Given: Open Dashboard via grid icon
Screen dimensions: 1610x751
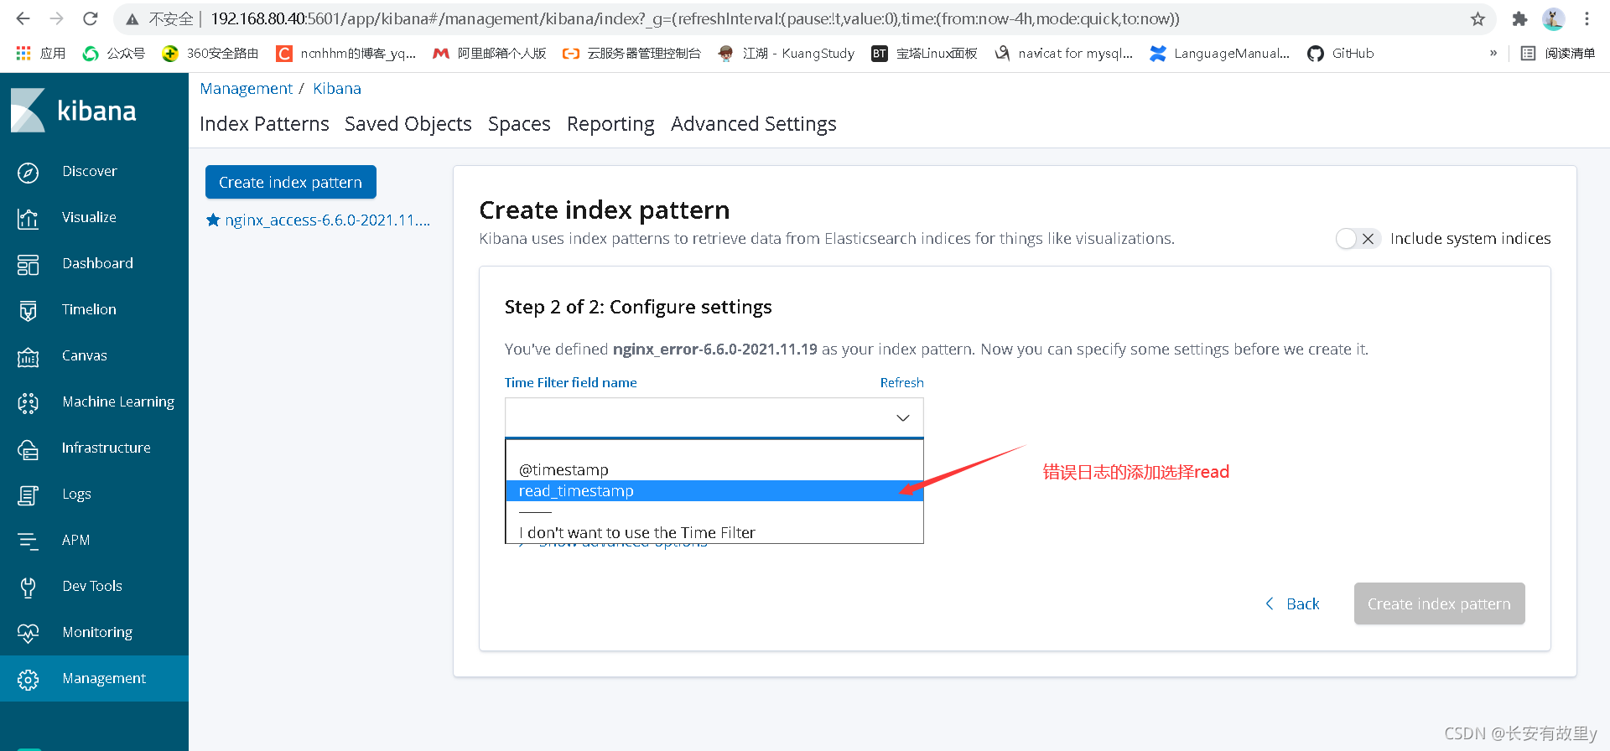Looking at the screenshot, I should 28,264.
